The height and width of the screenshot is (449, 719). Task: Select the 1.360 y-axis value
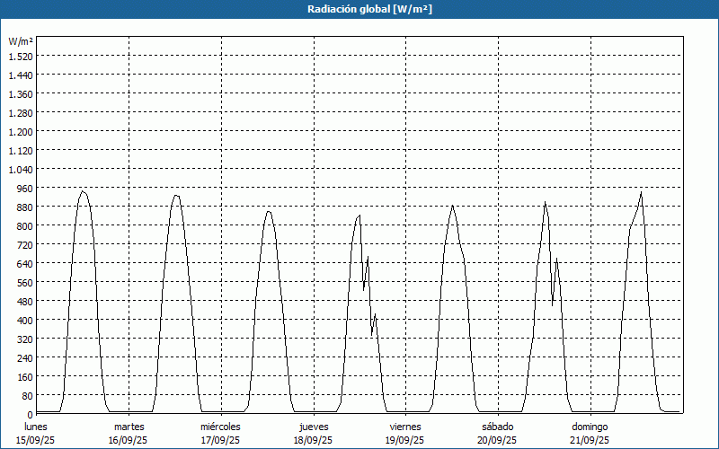pos(21,94)
